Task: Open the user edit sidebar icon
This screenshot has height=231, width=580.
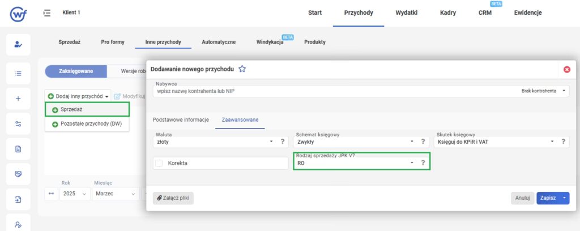Action: 18,44
